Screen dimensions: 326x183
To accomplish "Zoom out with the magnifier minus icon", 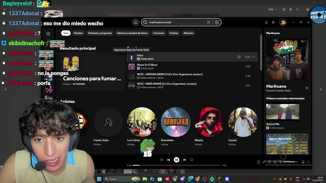I will tap(297, 10).
